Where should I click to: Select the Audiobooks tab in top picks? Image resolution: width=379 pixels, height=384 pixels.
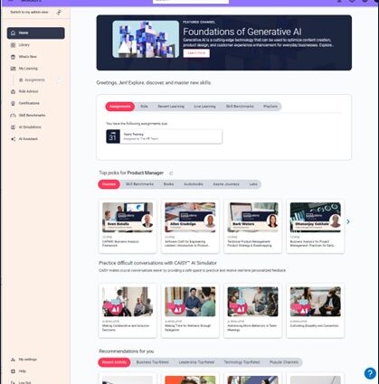coord(194,184)
